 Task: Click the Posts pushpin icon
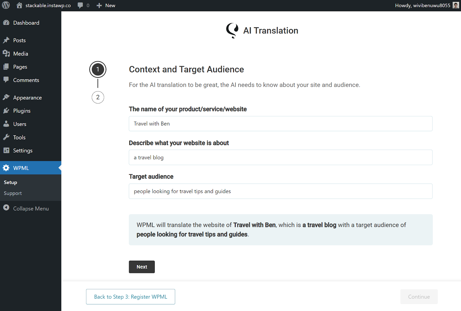coord(6,40)
